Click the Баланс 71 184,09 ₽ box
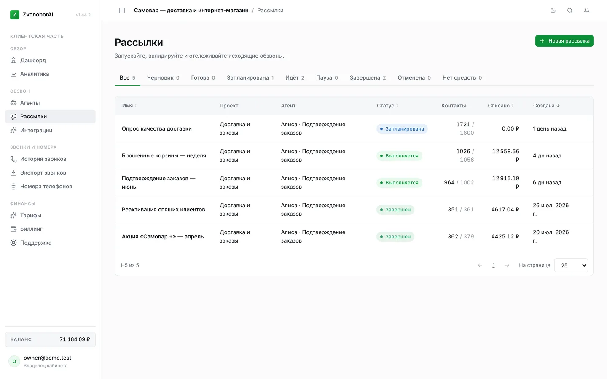Screen dimensions: 607x379 click(x=50, y=339)
